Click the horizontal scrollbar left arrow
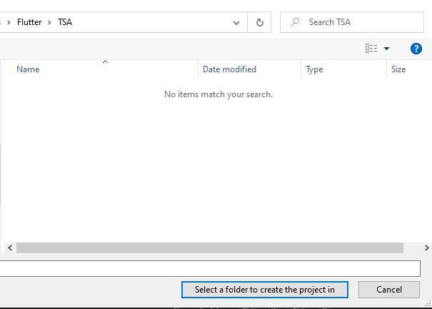Screen dimensions: 432x309 pyautogui.click(x=9, y=247)
